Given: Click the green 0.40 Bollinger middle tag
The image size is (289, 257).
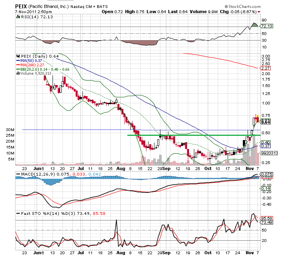Looking at the screenshot, I should [x=266, y=142].
